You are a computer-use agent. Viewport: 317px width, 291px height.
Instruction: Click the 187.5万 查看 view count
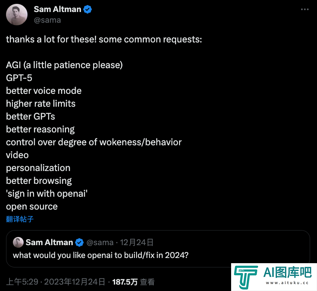pos(134,282)
